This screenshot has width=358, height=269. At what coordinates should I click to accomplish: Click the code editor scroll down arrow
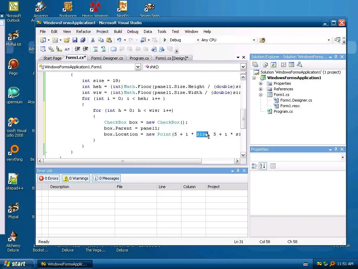coord(243,155)
